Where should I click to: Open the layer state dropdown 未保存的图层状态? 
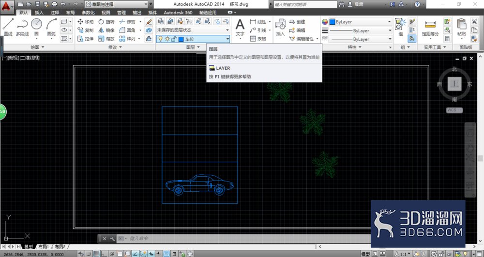[193, 30]
